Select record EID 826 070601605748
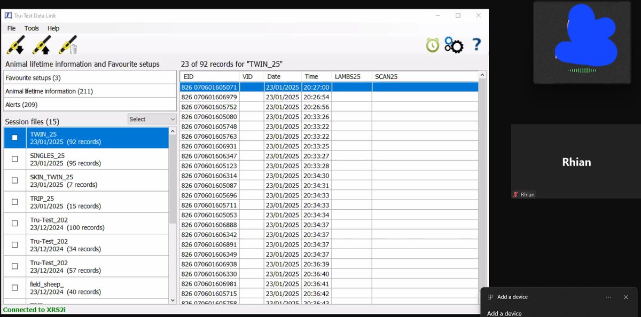This screenshot has height=317, width=641. point(329,126)
